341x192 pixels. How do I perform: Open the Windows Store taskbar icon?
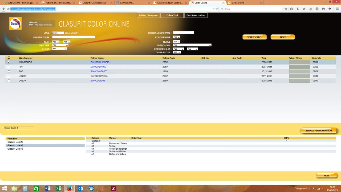pyautogui.click(x=36, y=188)
